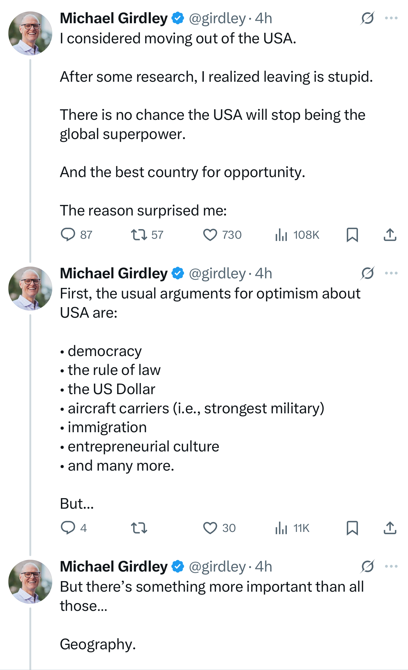Open profile avatar on the third tweet
The image size is (408, 670).
(x=30, y=581)
